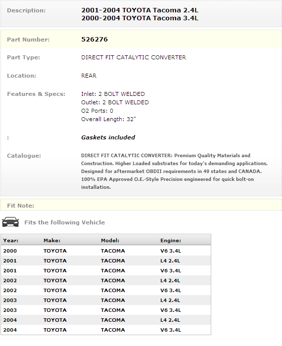Click the Fits the following Vehicle heading
The image size is (282, 346).
click(64, 222)
